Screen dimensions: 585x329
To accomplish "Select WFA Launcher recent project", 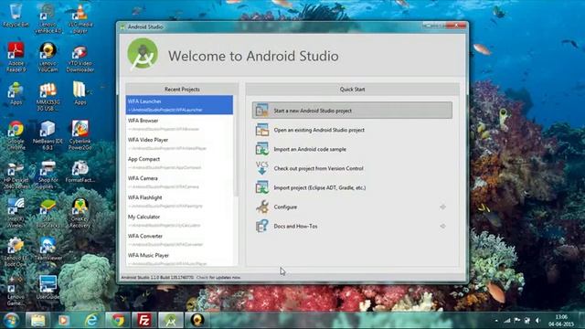I will click(x=179, y=105).
